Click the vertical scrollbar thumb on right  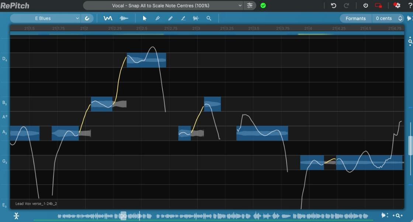pos(410,145)
